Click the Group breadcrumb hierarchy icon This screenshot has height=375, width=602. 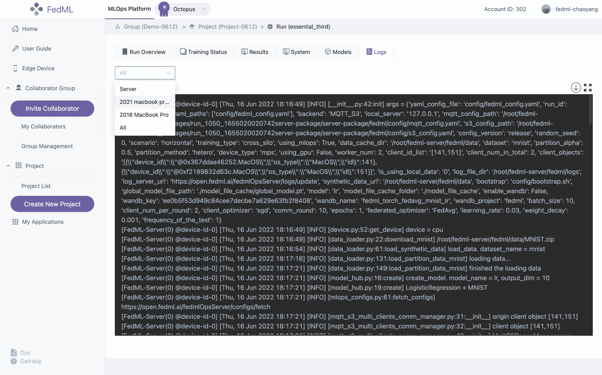click(117, 27)
